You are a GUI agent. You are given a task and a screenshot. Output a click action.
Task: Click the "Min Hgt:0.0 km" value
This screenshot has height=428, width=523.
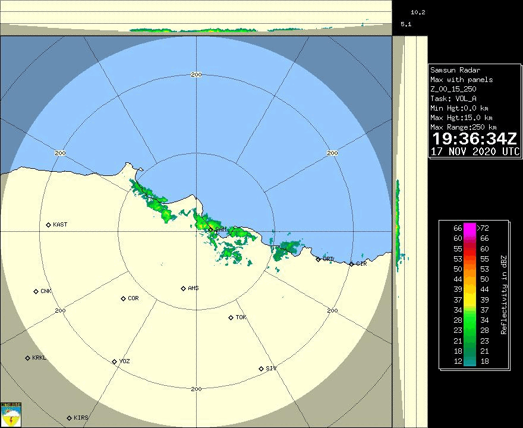[459, 108]
